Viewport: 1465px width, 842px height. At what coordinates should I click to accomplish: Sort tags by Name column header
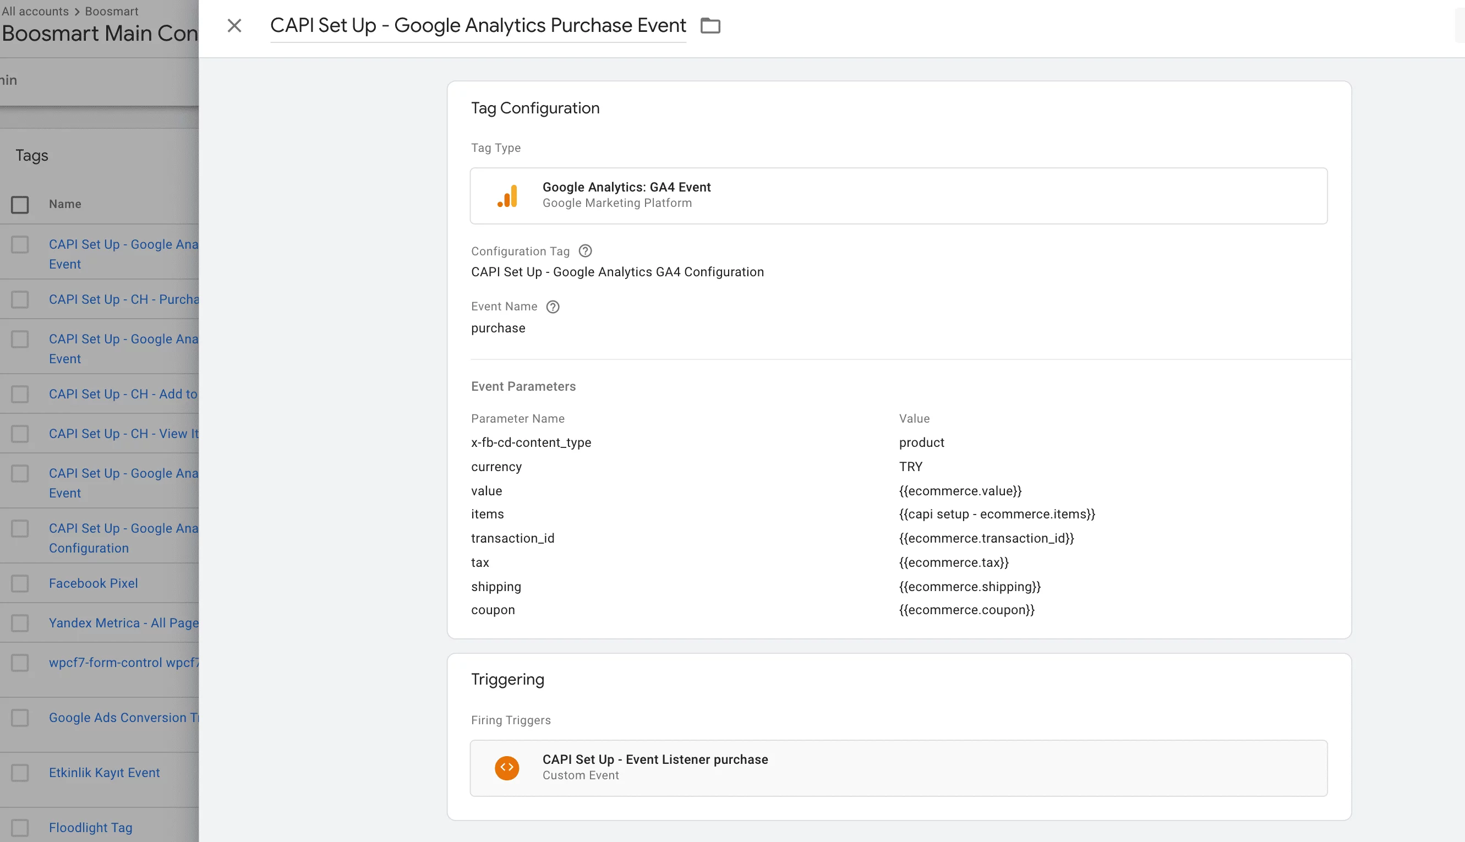click(x=65, y=204)
